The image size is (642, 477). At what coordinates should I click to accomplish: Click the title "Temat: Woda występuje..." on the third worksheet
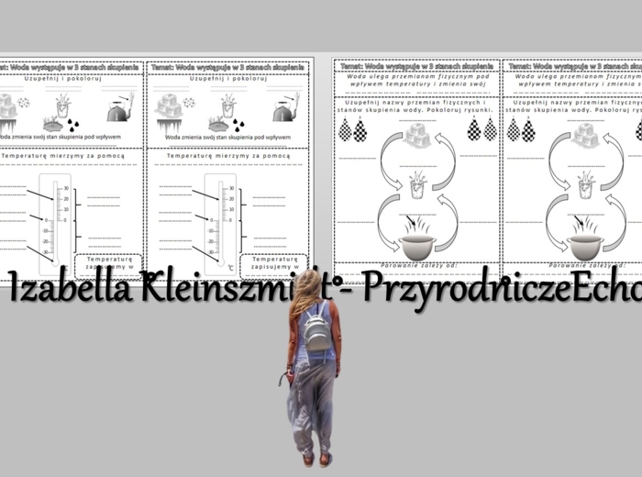[416, 66]
